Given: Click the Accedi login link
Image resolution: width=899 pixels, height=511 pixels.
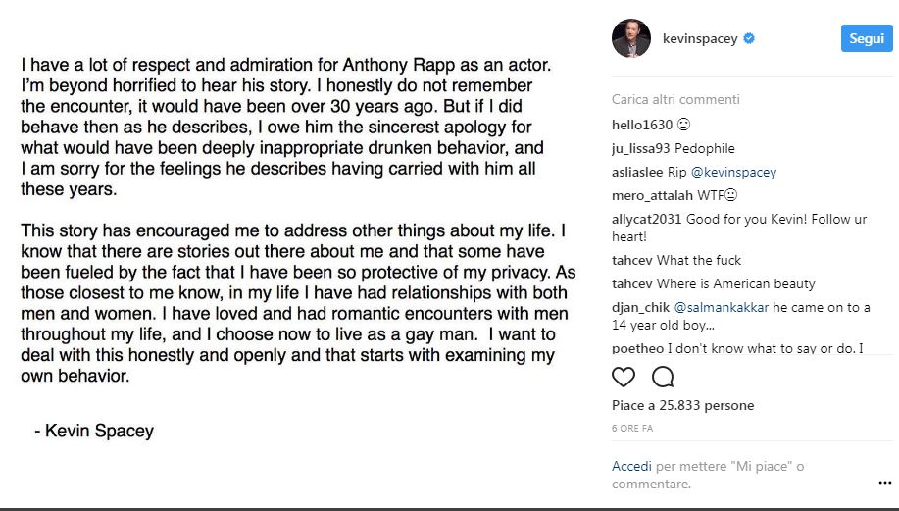Looking at the screenshot, I should click(631, 466).
